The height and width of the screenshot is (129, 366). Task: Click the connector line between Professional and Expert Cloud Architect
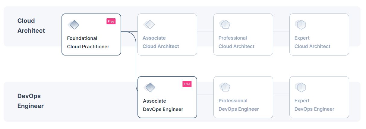281,31
